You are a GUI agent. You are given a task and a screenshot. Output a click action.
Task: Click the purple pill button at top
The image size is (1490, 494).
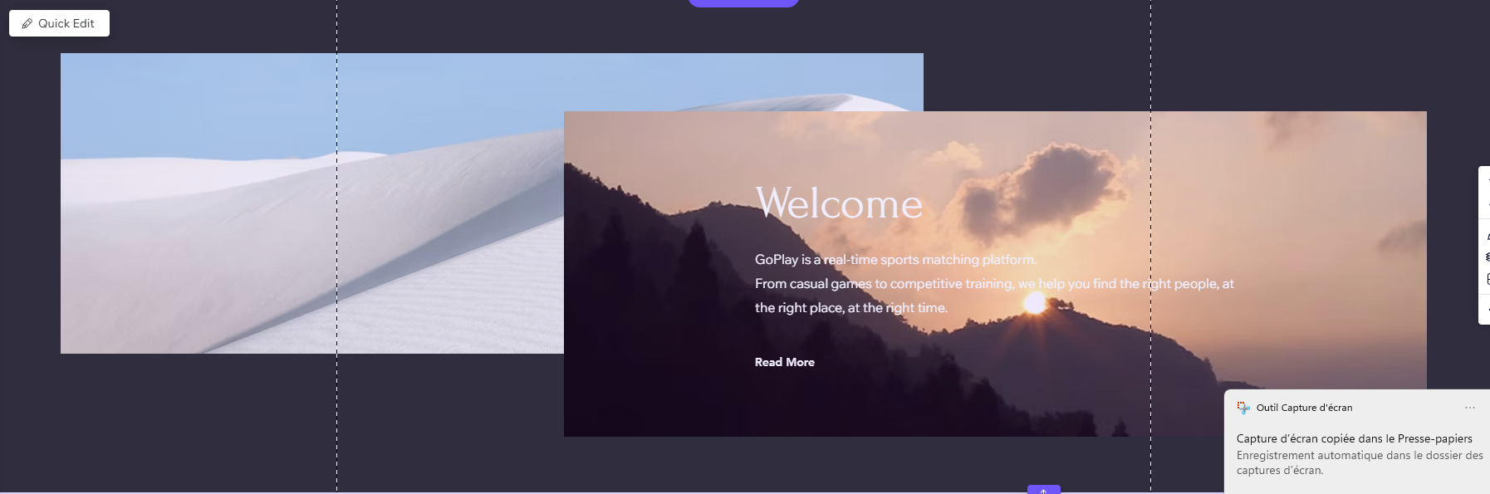[743, 3]
